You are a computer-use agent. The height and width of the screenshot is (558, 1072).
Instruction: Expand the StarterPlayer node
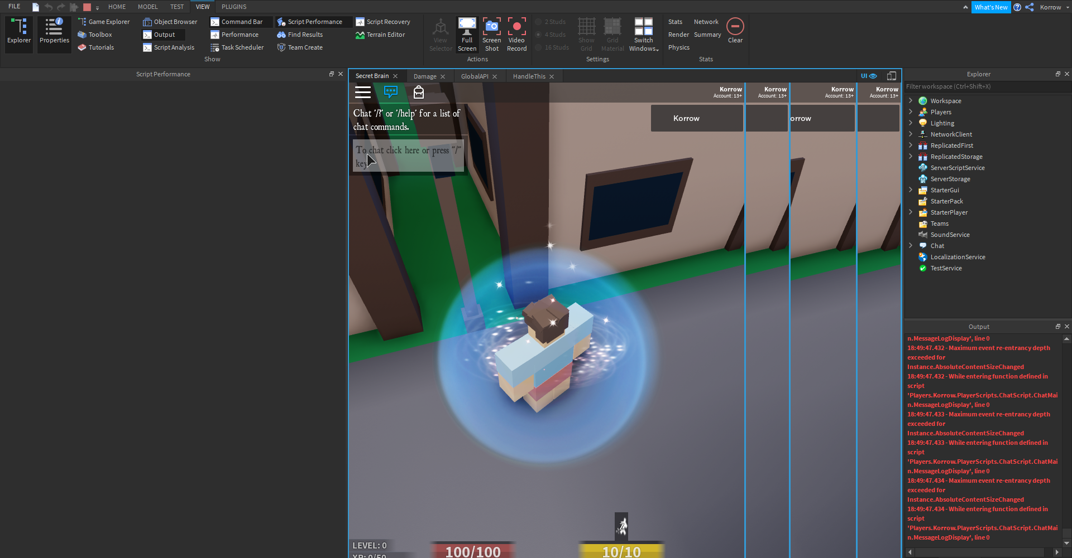coord(911,212)
